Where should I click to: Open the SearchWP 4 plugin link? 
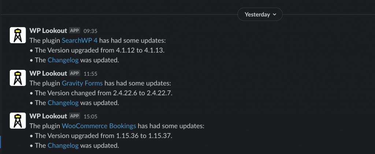pos(79,40)
